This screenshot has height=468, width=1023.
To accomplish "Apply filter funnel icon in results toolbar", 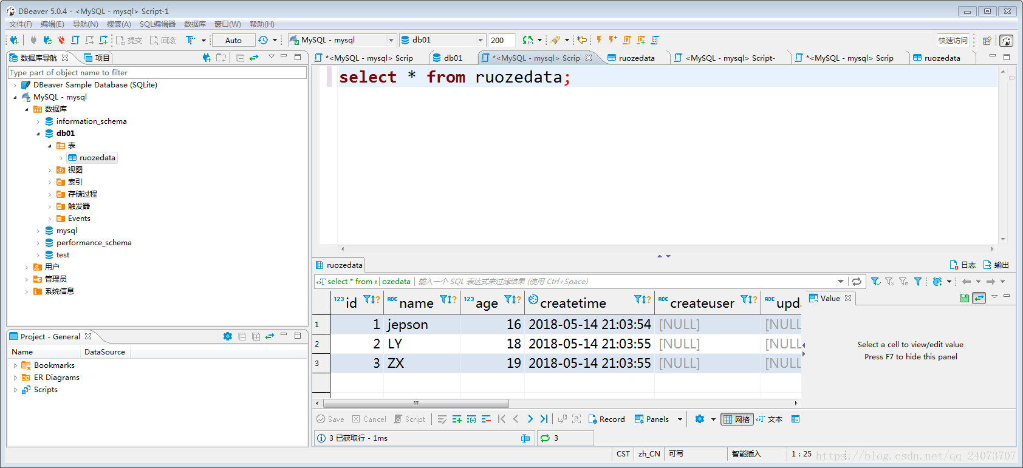I will (x=875, y=282).
